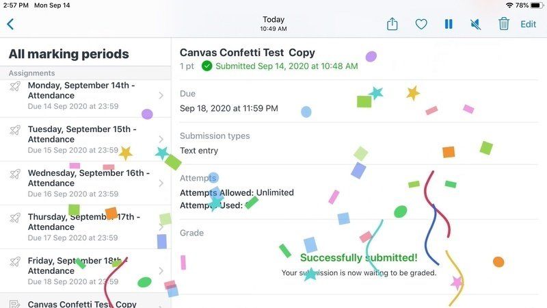The width and height of the screenshot is (547, 308).
Task: Select Canvas Confetti Test Copy in list
Action: coord(82,303)
